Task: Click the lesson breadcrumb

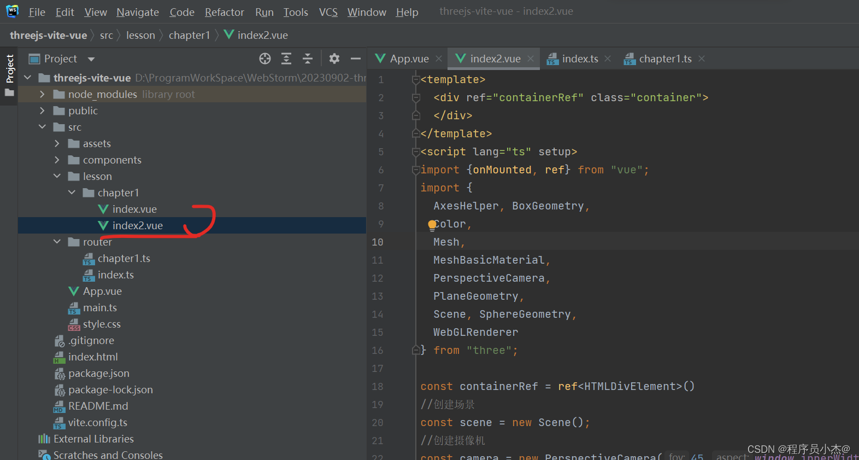Action: [140, 35]
